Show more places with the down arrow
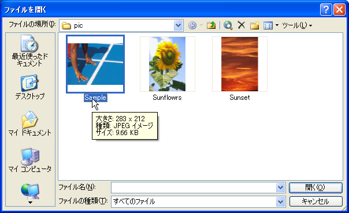349x213 pixels. pos(30,203)
